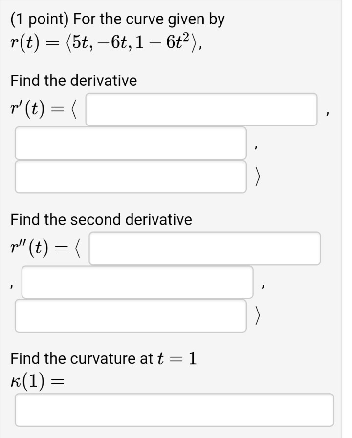
Task: Click the comma before second r''(t) input box
Action: 11,286
